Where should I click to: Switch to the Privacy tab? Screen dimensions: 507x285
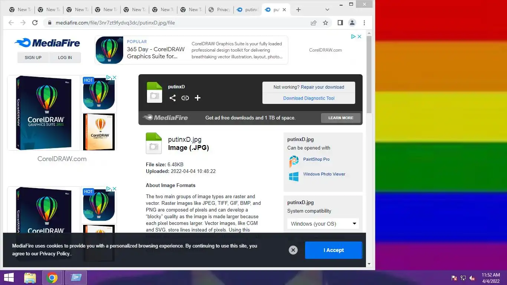[x=220, y=10]
